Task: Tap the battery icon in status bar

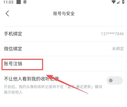Action: 123,2
